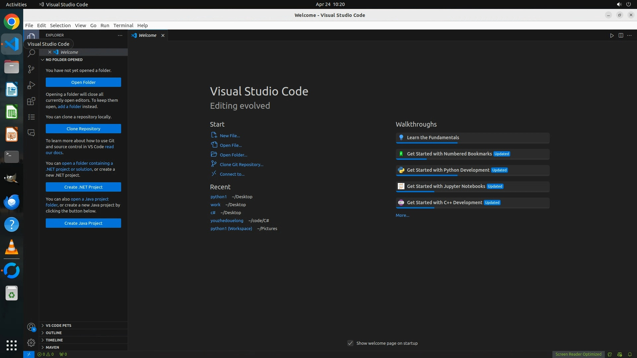Image resolution: width=637 pixels, height=358 pixels.
Task: Click the remote window status bar icon
Action: [29, 354]
